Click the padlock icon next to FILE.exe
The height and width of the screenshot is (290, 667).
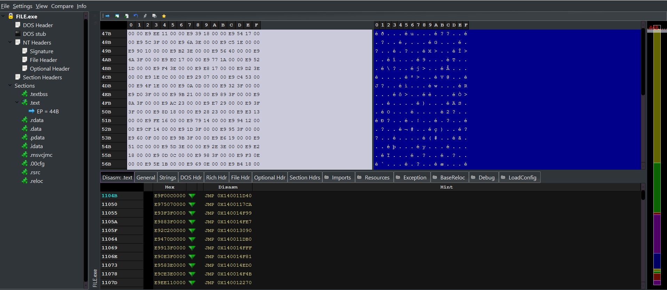click(11, 16)
